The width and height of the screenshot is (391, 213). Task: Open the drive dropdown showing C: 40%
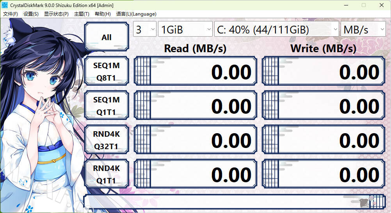(277, 29)
